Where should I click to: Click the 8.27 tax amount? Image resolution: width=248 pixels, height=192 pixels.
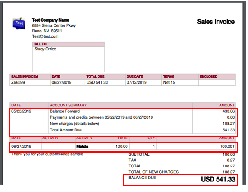coord(230,160)
